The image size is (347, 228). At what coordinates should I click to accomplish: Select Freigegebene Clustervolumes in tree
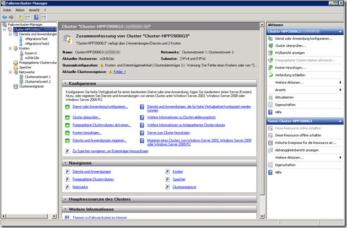[38, 63]
